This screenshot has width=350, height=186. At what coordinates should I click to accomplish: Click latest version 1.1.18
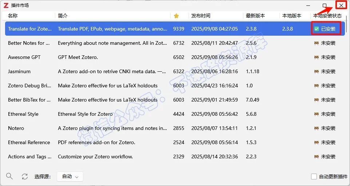pos(252,71)
